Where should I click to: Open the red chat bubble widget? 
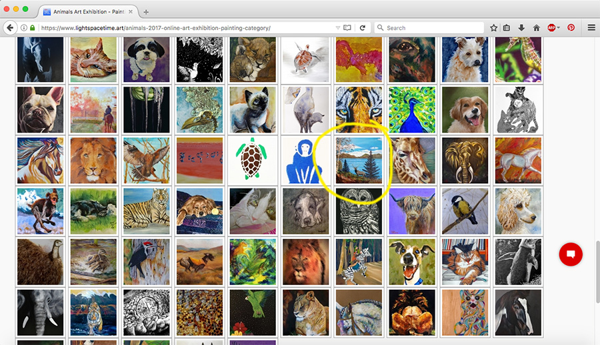coord(571,254)
